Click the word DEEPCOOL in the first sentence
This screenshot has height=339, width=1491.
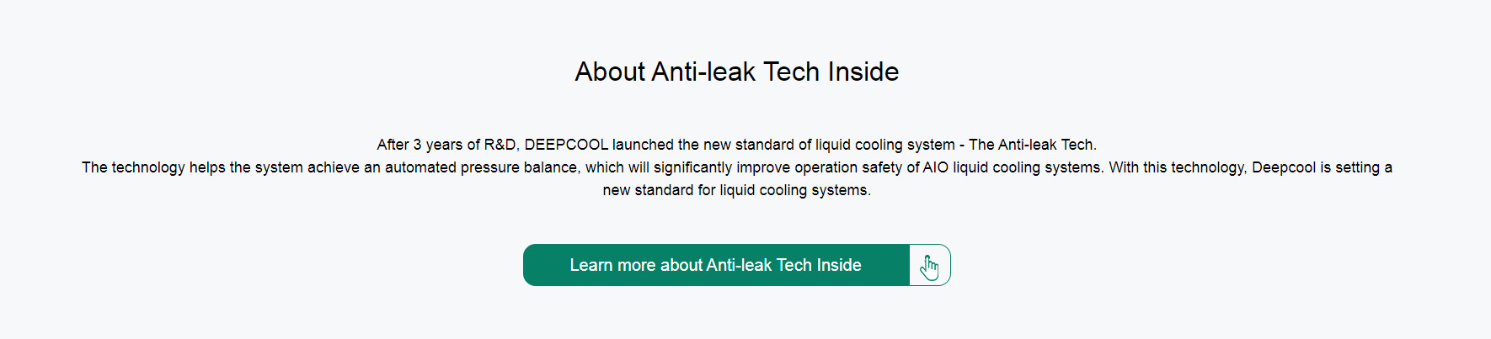[566, 145]
